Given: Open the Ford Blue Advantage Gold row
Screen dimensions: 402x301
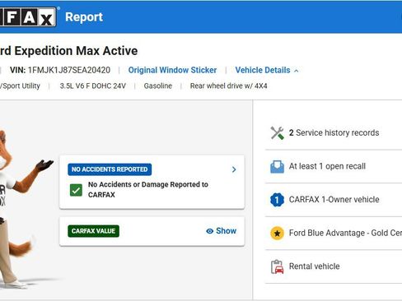Looking at the screenshot, I should 334,234.
